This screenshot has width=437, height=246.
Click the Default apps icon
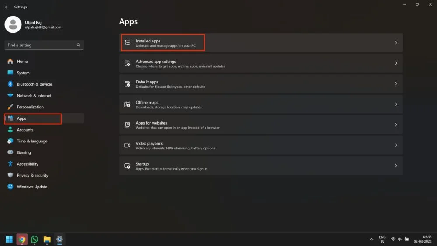[x=127, y=84]
